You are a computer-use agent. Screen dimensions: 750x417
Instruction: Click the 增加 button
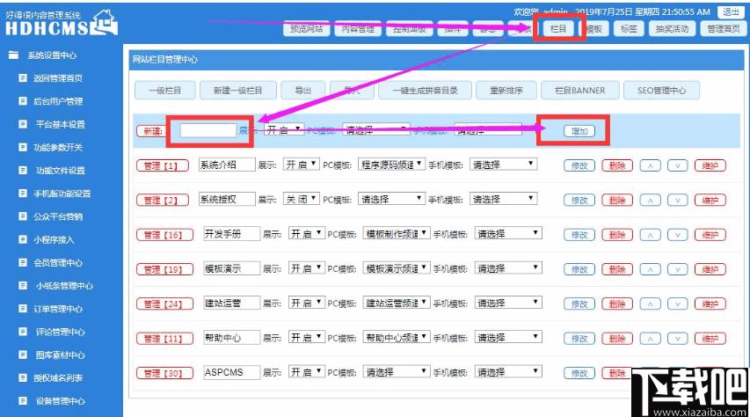[x=579, y=131]
